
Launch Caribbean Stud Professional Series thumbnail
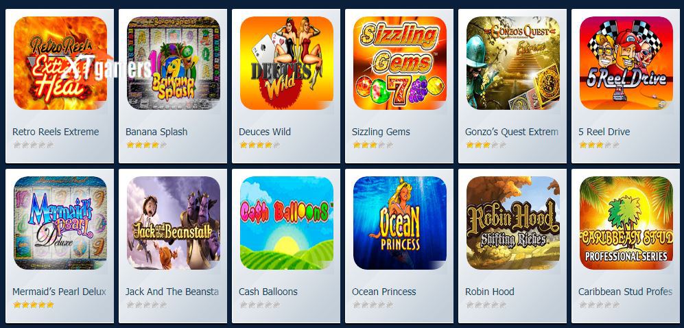coord(626,223)
